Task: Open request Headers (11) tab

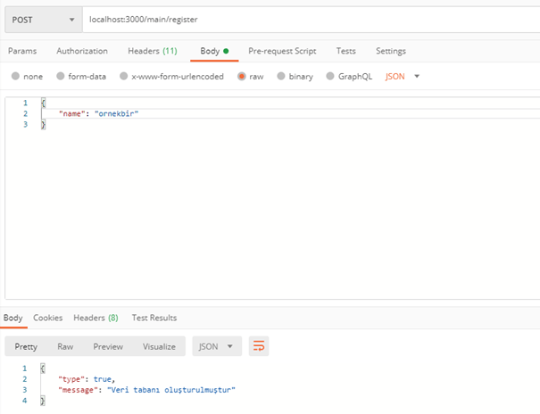Action: point(152,51)
